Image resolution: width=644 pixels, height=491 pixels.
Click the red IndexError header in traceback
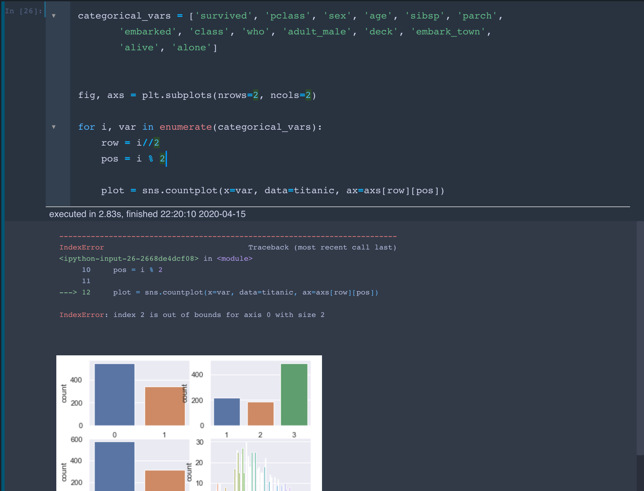point(81,247)
